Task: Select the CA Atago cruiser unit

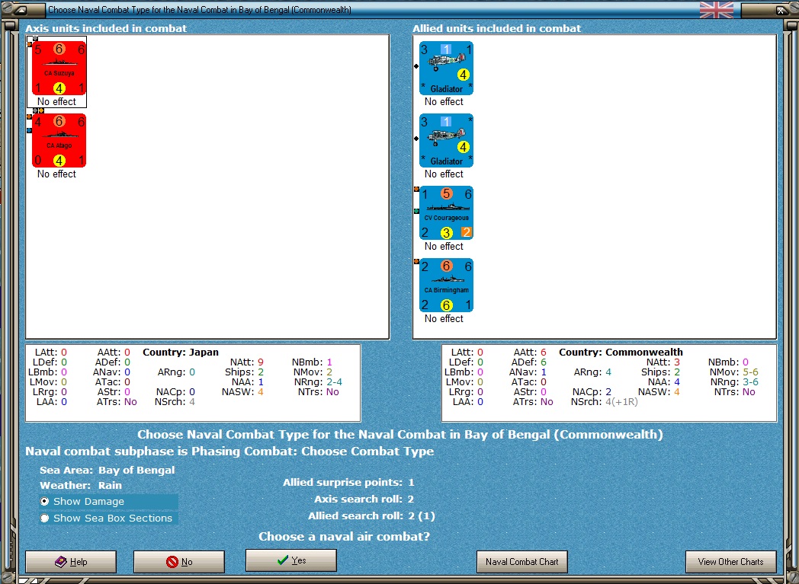Action: tap(59, 140)
